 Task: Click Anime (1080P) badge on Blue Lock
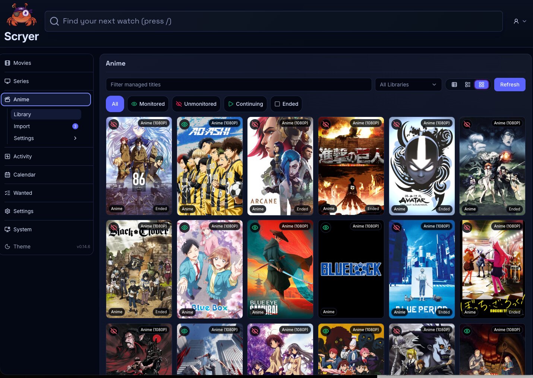pos(366,226)
